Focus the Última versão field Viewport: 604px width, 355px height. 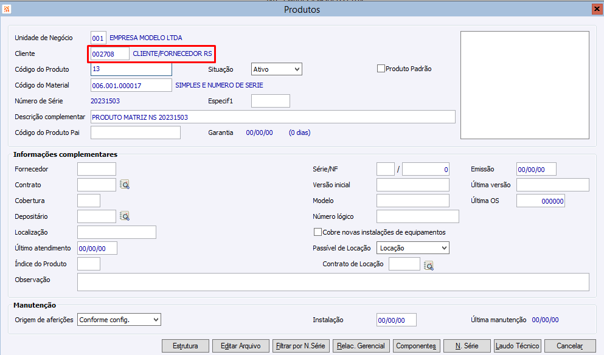coord(553,185)
